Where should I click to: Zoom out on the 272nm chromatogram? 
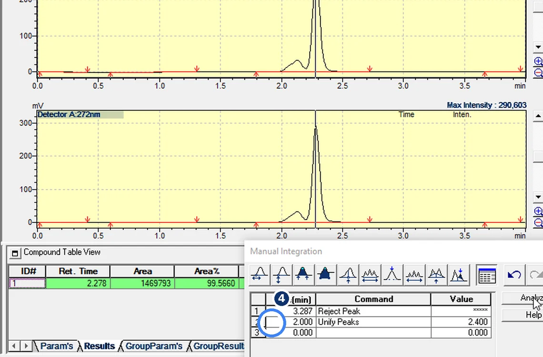[x=539, y=222]
